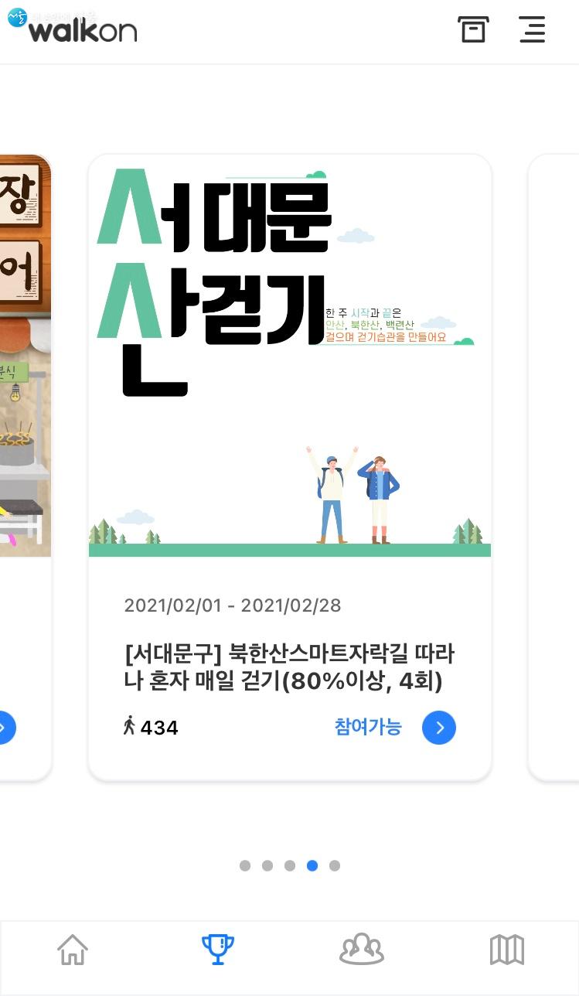Tap the walkon logo
The width and height of the screenshot is (579, 996).
click(x=73, y=26)
